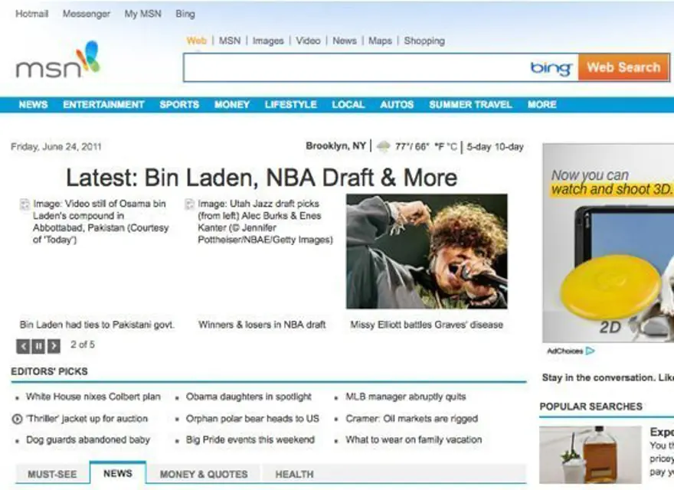Open ENTERTAINMENT navigation item
The image size is (674, 490).
pyautogui.click(x=103, y=104)
